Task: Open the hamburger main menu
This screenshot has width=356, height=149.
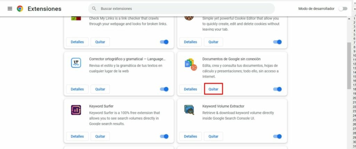Action: [10, 9]
